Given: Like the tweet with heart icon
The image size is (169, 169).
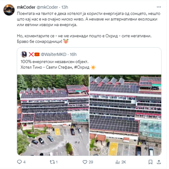Looking at the screenshot, I should pyautogui.click(x=85, y=162).
